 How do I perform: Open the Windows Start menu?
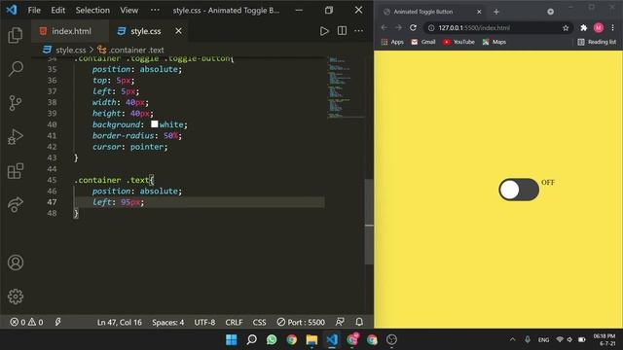coord(232,339)
